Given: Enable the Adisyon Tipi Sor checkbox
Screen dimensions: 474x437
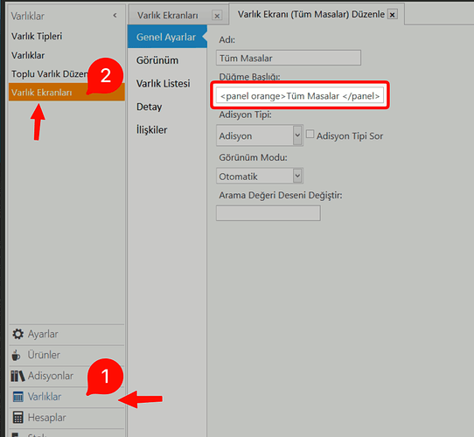Looking at the screenshot, I should tap(310, 134).
